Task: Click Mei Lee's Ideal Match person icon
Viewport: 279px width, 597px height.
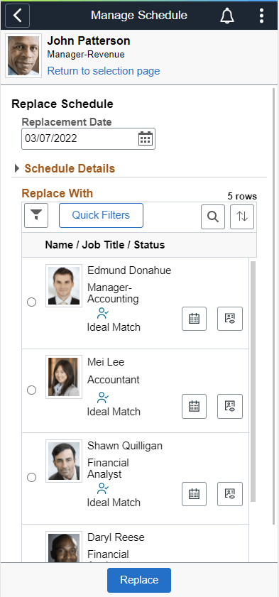Action: coord(103,398)
